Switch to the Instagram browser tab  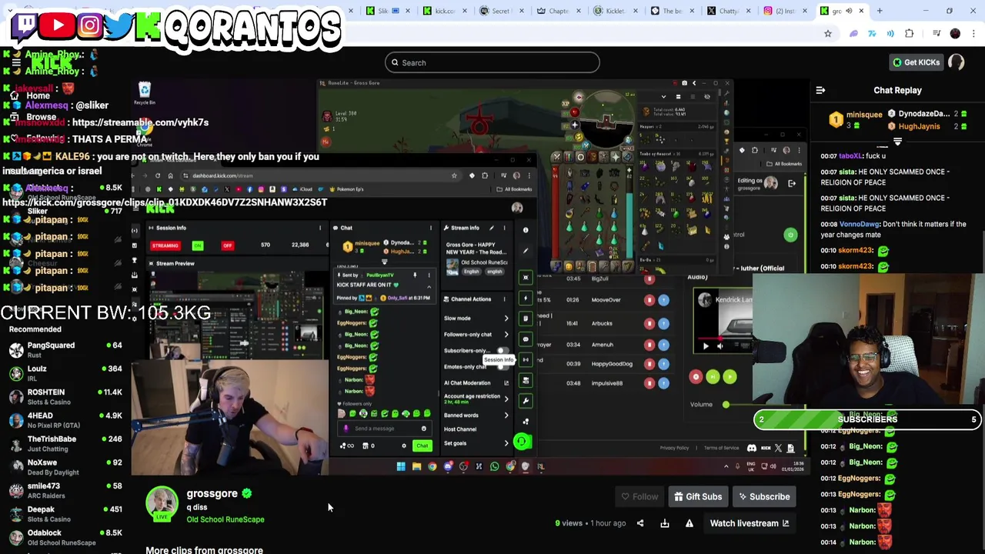pos(783,11)
